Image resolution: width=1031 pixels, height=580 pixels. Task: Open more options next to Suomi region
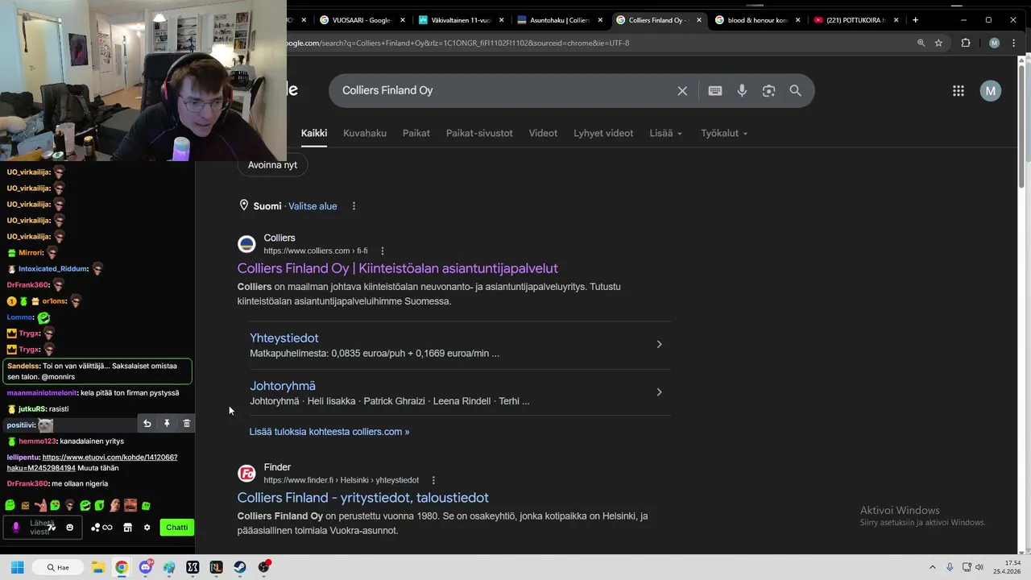point(354,206)
